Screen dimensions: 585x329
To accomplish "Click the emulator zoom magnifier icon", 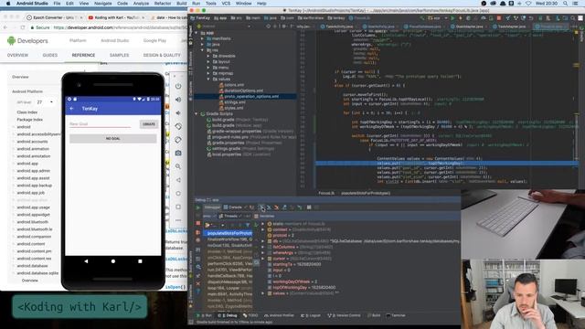I will pyautogui.click(x=178, y=166).
